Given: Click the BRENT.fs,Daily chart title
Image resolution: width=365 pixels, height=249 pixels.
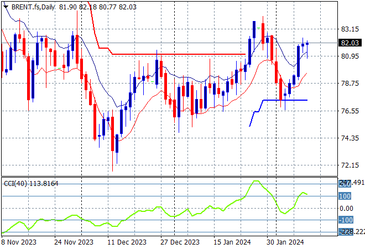Looking at the screenshot, I should 33,7.
